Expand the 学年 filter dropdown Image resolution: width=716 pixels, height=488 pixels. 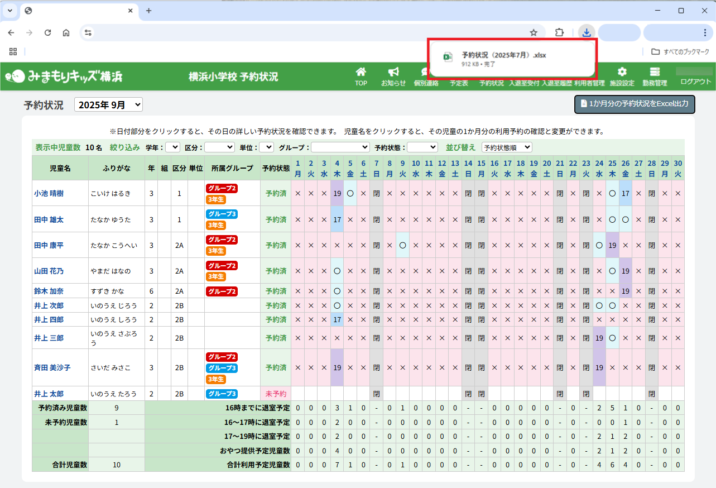[x=172, y=147]
